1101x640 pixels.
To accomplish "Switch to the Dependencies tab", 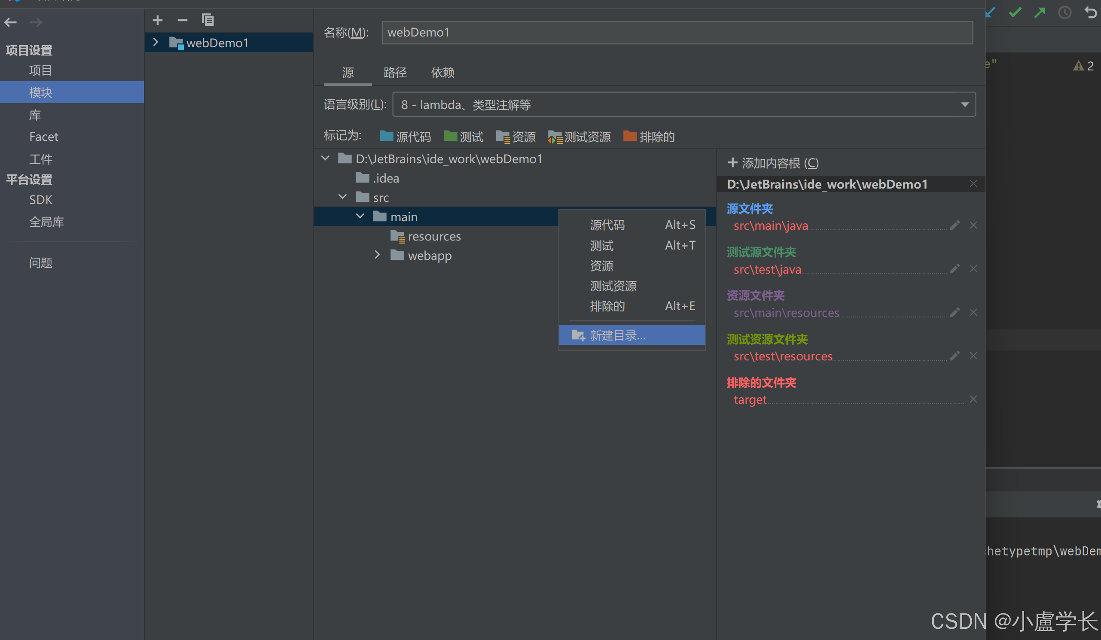I will (442, 73).
